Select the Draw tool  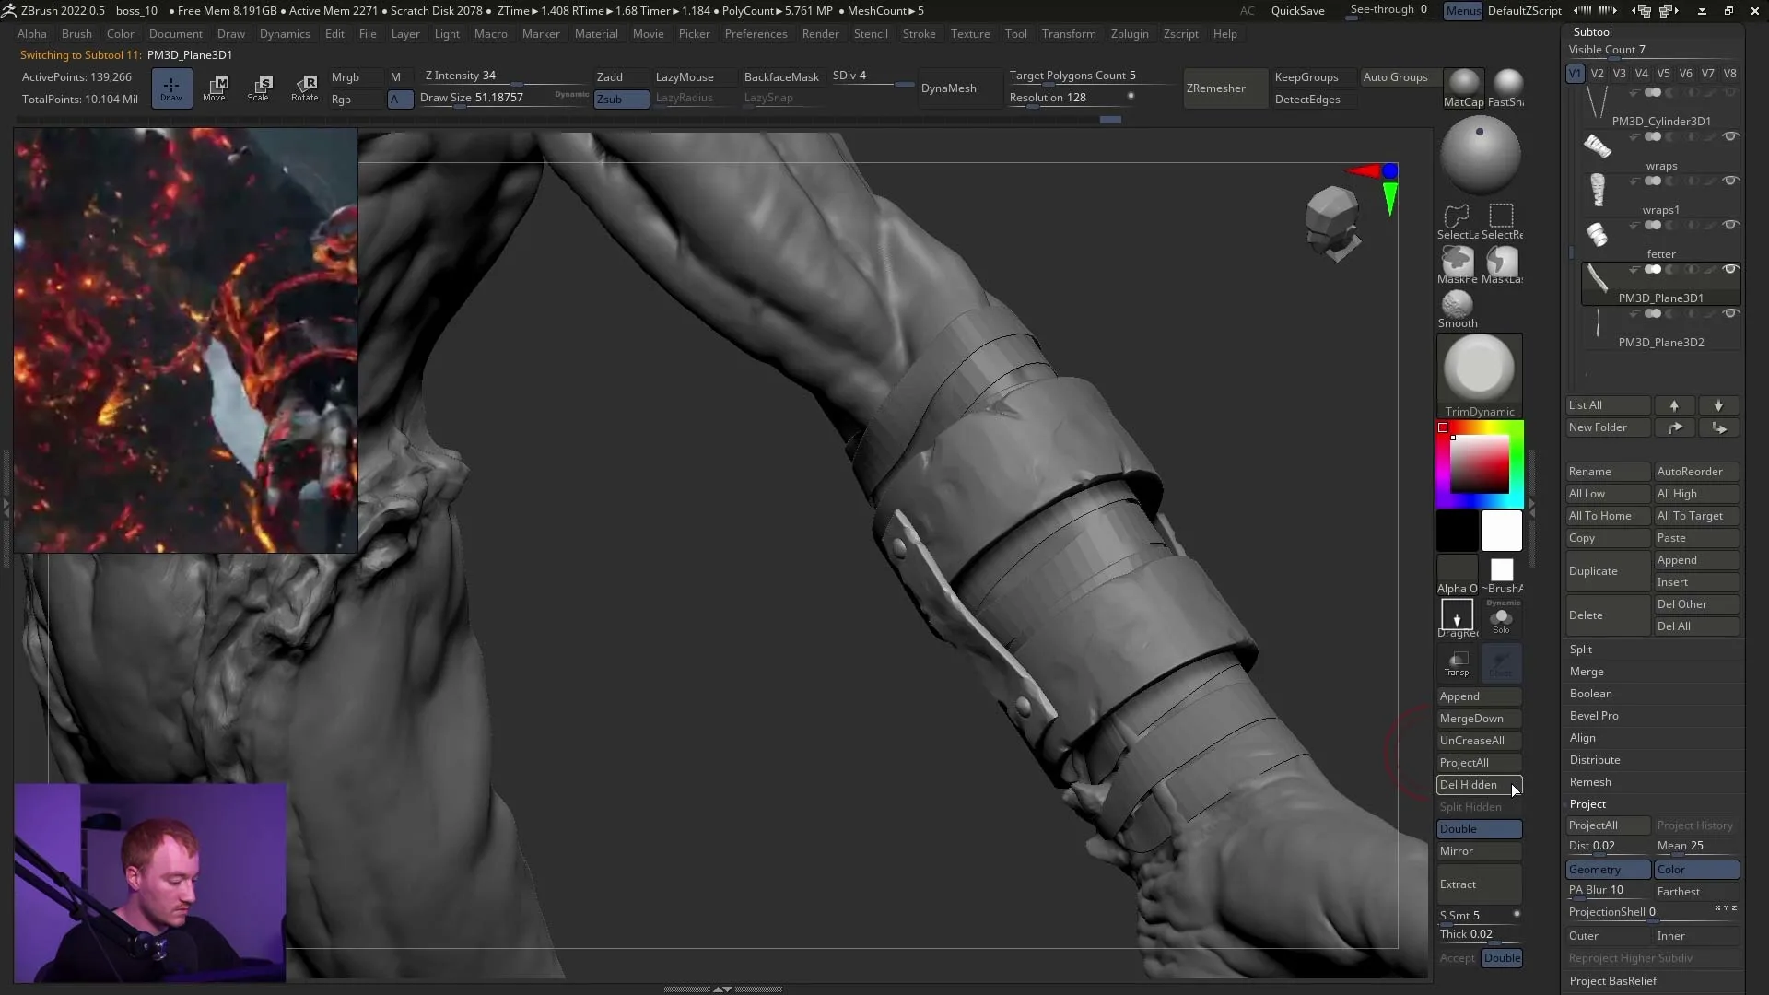pos(171,88)
